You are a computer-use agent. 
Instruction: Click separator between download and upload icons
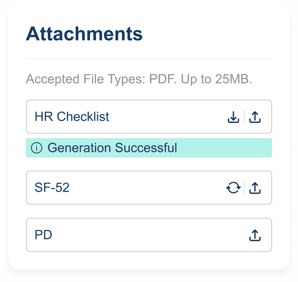point(244,116)
